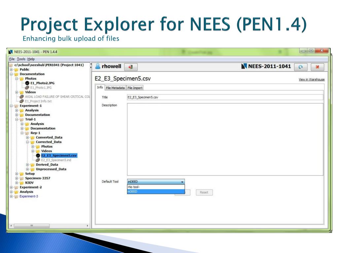Select the Specimen-3357 tree item
The image size is (338, 253).
coord(38,178)
